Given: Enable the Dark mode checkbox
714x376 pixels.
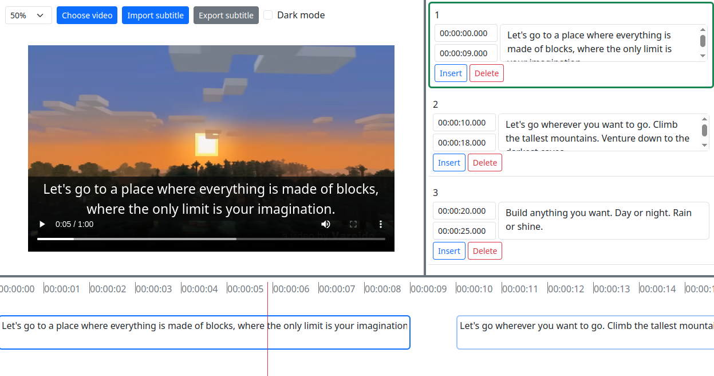Looking at the screenshot, I should point(268,15).
